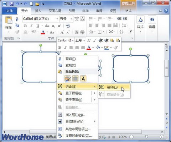Viewport: 171px width, 142px height.
Task: Toggle Align Left in the ribbon paragraph group
Action: coord(91,25)
